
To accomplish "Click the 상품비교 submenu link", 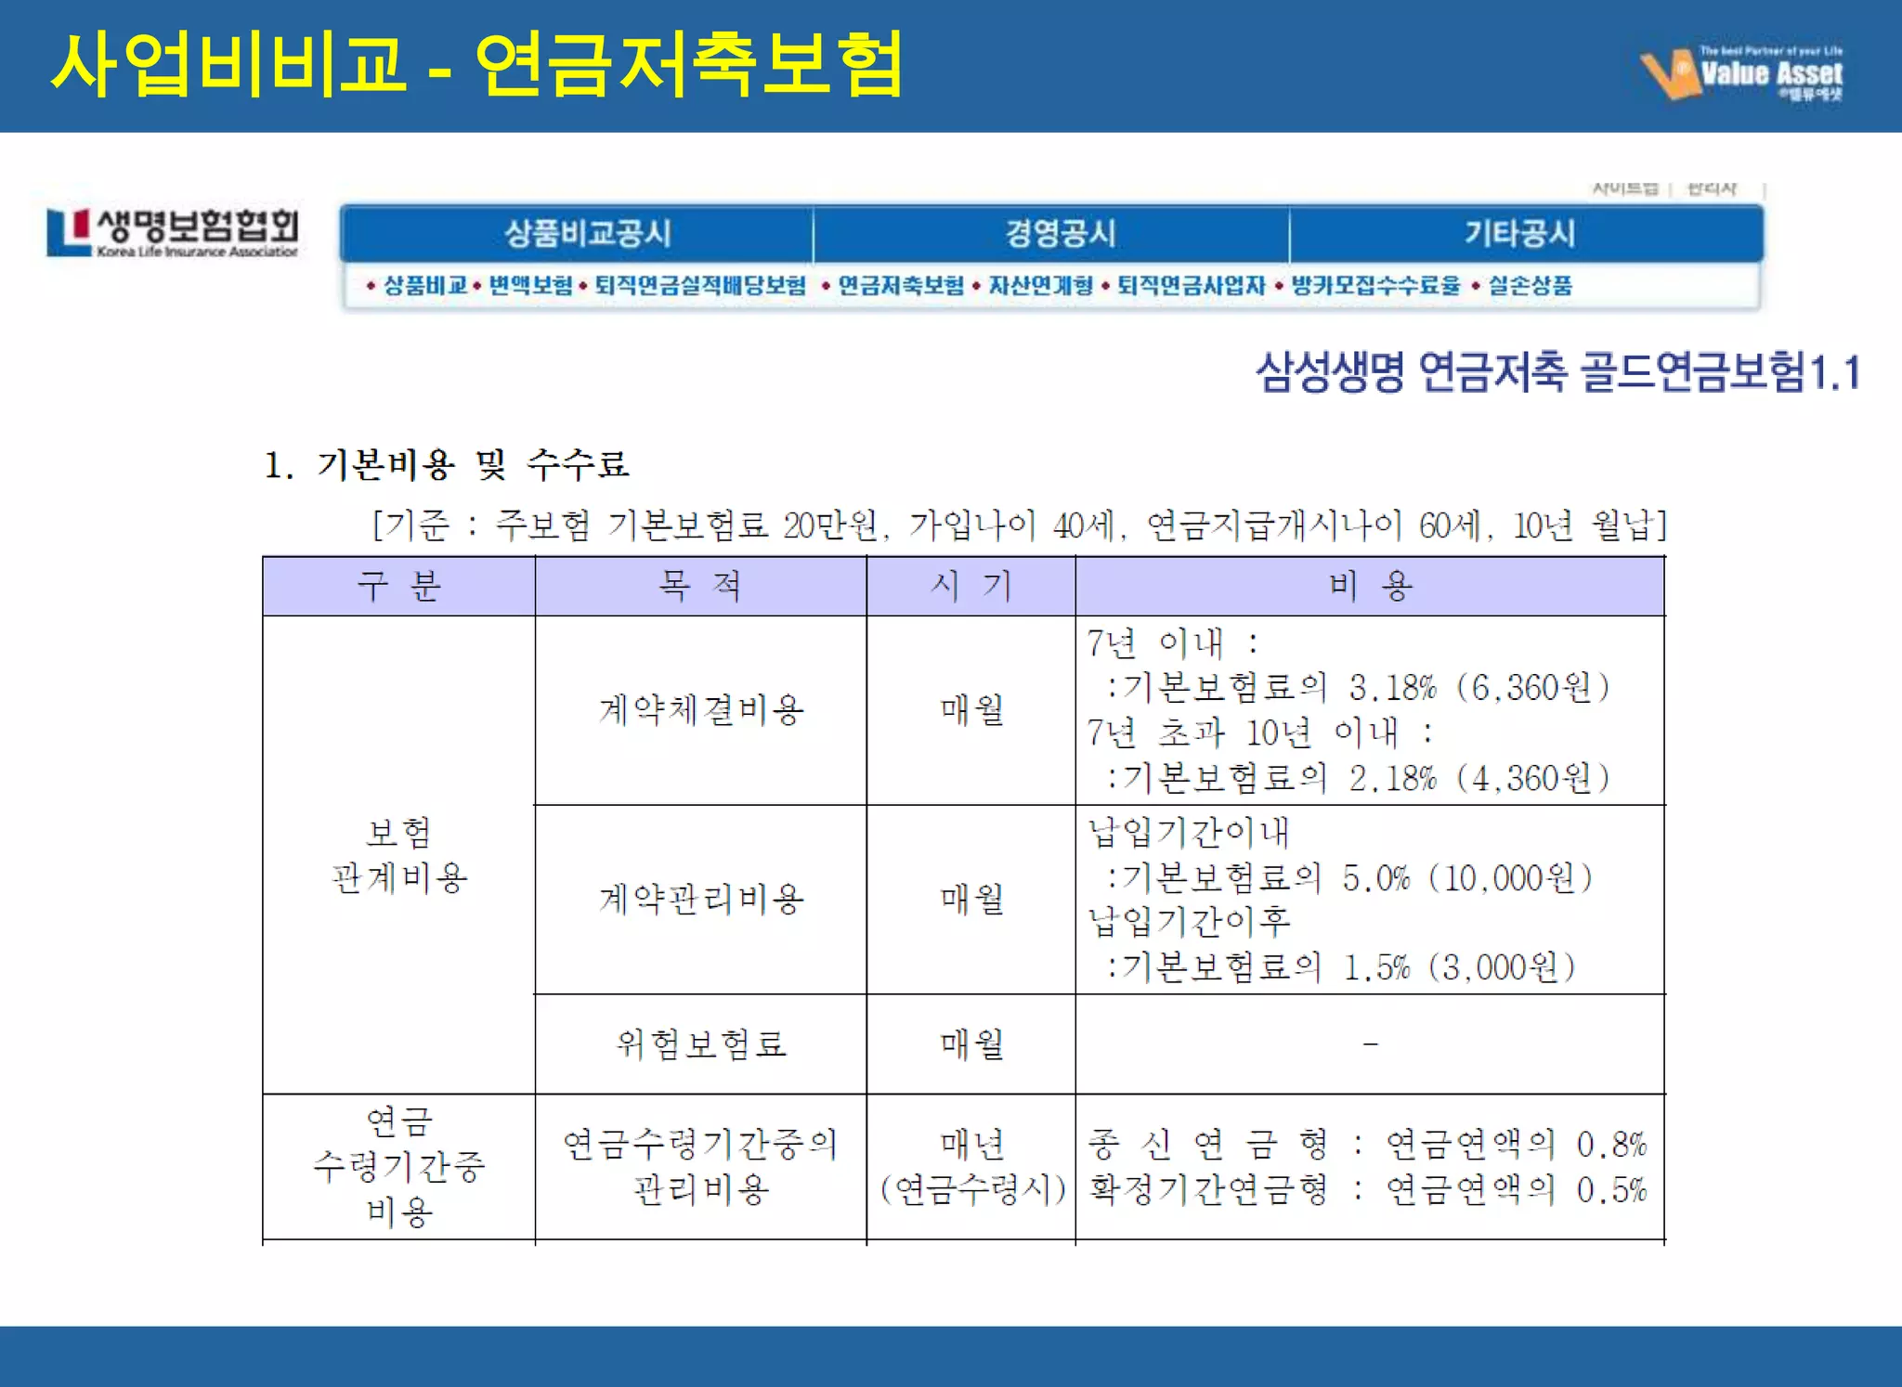I will point(424,285).
